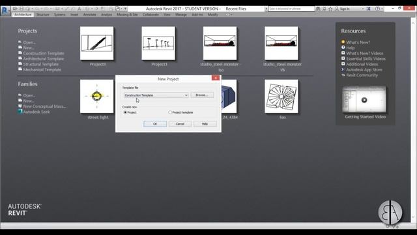Viewport: 417px width, 235px height.
Task: Open the What's New? resource link
Action: coord(358,42)
